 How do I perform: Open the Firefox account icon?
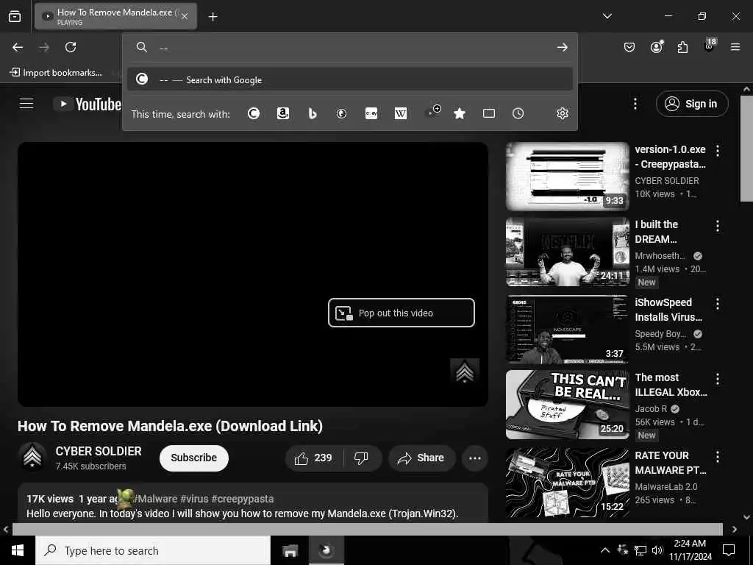657,46
